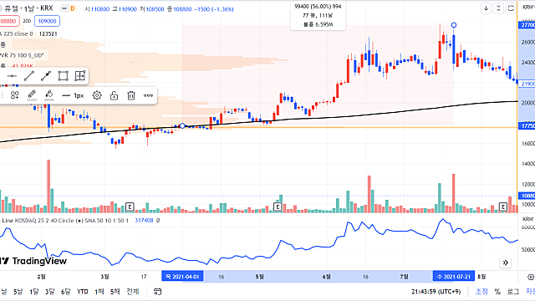The width and height of the screenshot is (535, 301).
Task: Click the 123521 moving average value
Action: coord(48,33)
